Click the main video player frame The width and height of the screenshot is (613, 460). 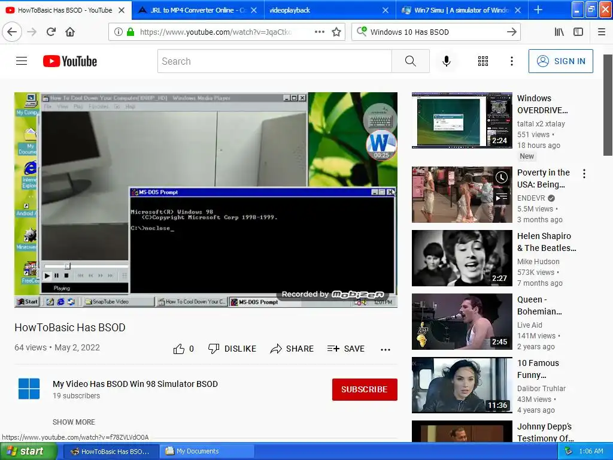click(x=206, y=200)
